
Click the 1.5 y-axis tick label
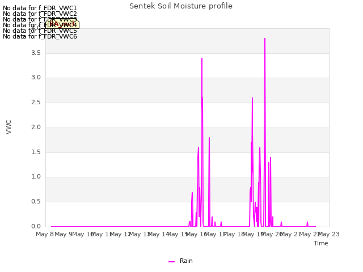click(36, 152)
